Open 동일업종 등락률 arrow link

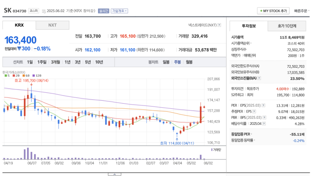pos(243,140)
